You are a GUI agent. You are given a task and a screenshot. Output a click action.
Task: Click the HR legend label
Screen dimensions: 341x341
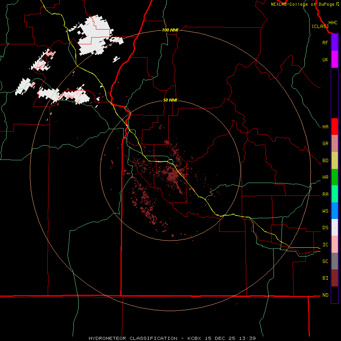(325, 177)
